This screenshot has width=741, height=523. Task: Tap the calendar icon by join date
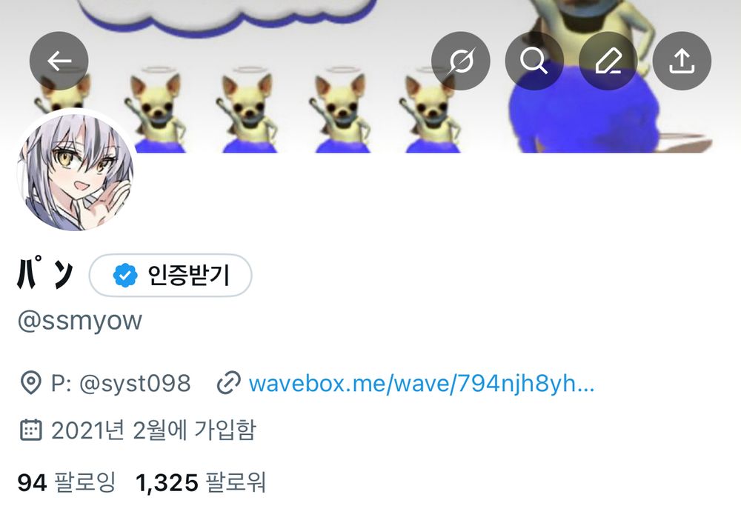pos(30,430)
